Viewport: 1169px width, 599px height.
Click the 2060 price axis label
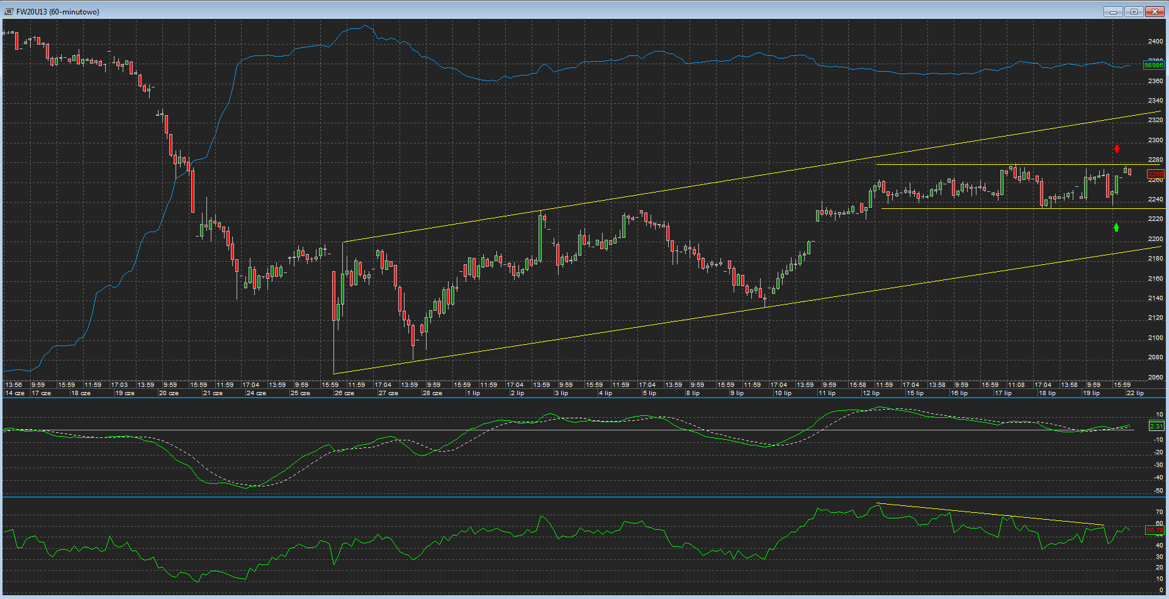coord(1156,378)
